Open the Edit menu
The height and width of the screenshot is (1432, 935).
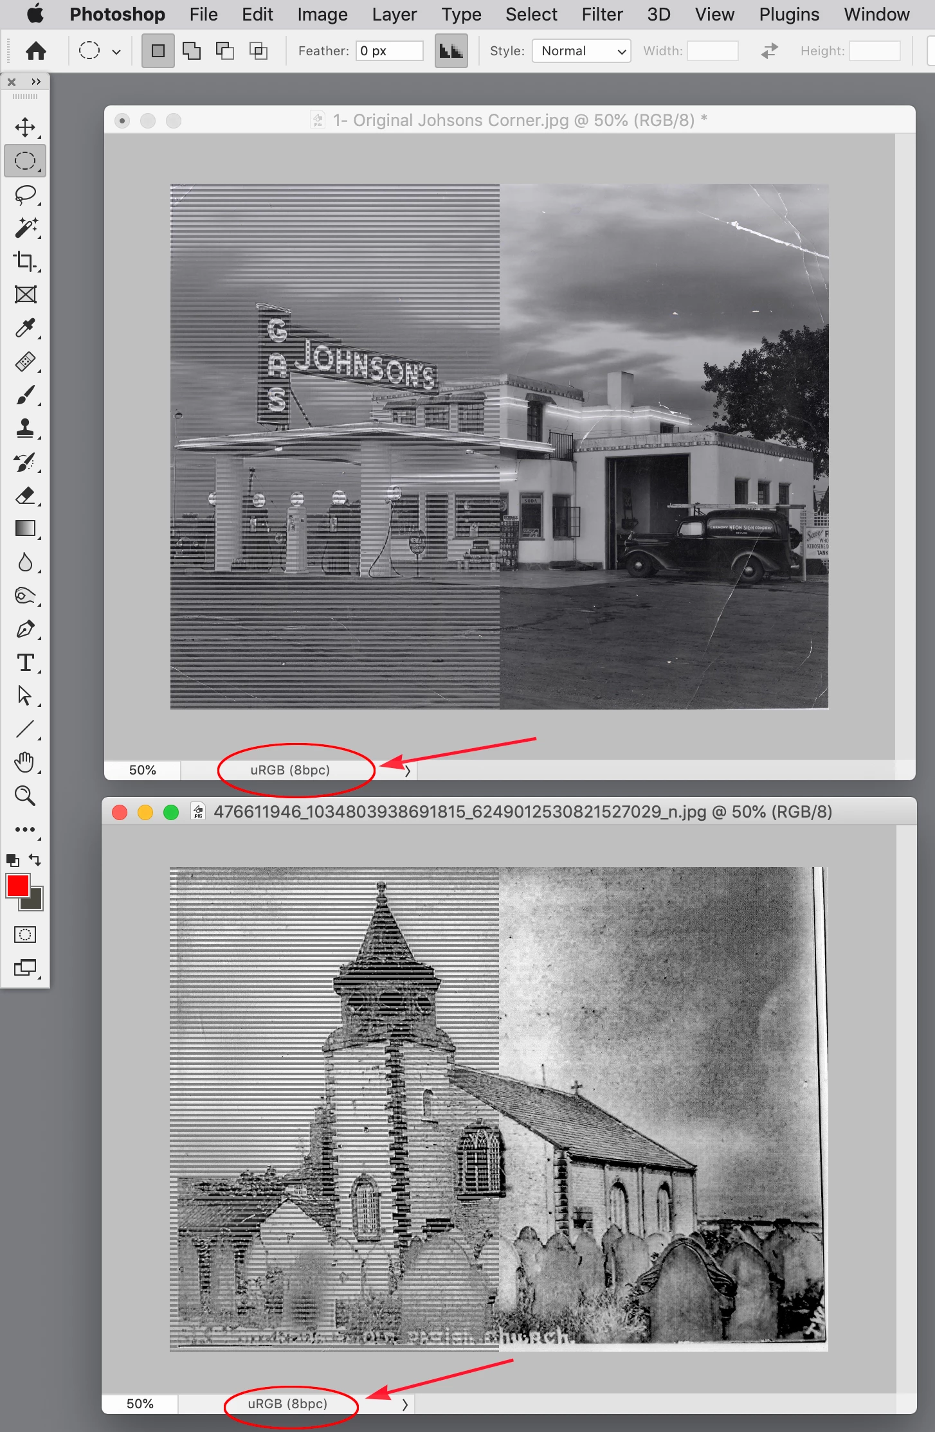point(257,14)
